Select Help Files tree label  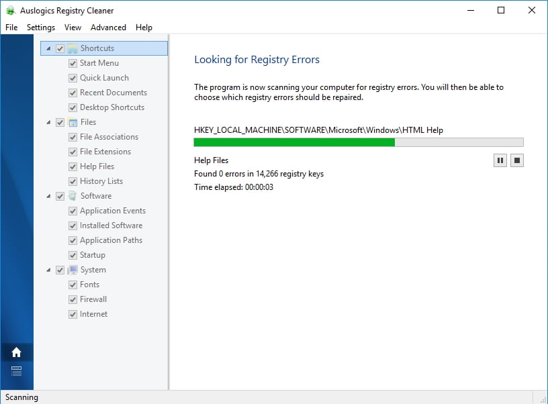coord(97,166)
